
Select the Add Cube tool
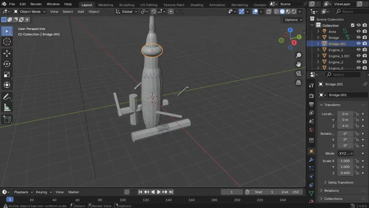point(7,119)
